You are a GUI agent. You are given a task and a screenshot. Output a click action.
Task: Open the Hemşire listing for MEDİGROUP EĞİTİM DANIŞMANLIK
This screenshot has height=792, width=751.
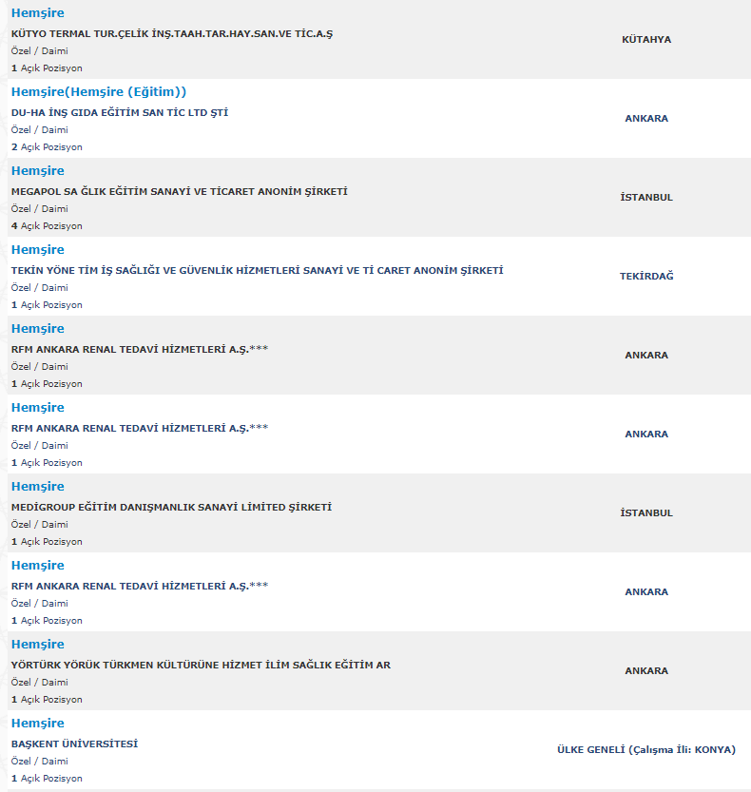click(x=38, y=487)
